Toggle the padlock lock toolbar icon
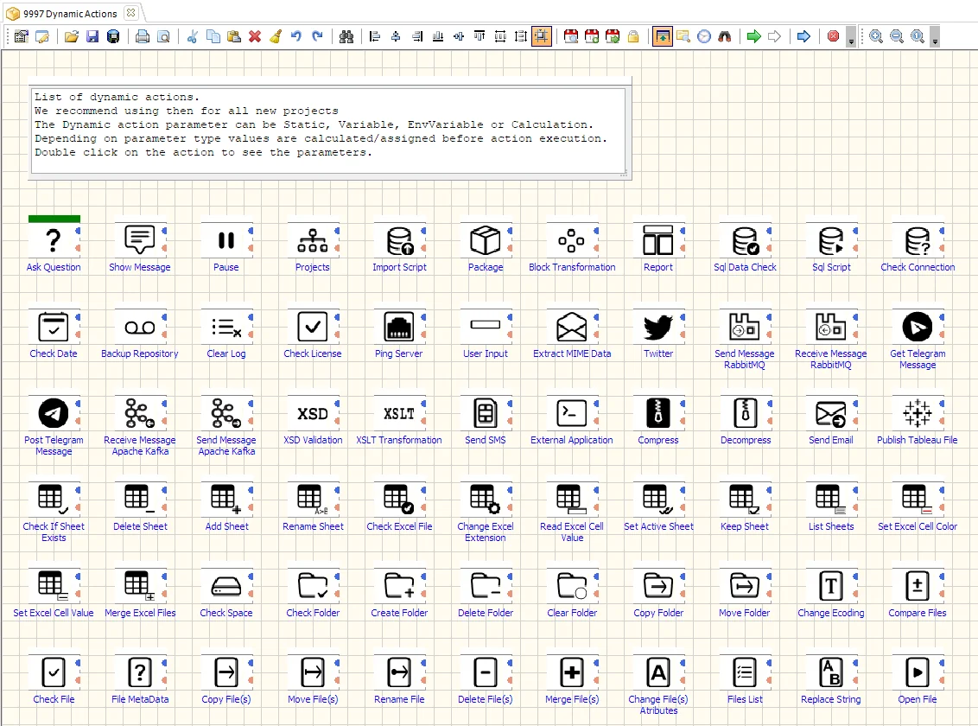This screenshot has width=978, height=726. tap(633, 37)
